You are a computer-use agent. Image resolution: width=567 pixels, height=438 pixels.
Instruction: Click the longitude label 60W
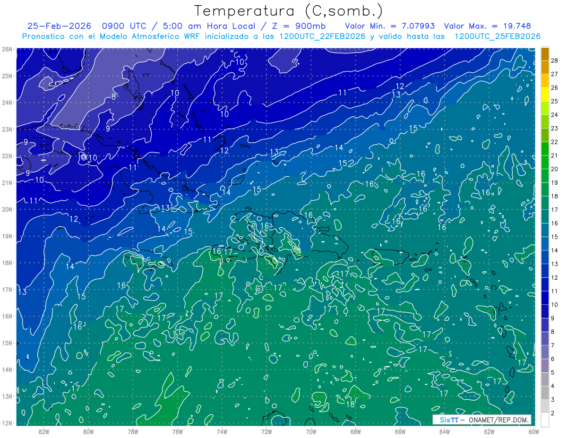point(533,431)
